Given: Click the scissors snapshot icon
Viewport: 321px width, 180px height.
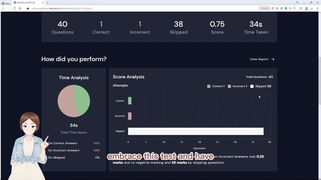Looking at the screenshot, I should click(x=277, y=8).
